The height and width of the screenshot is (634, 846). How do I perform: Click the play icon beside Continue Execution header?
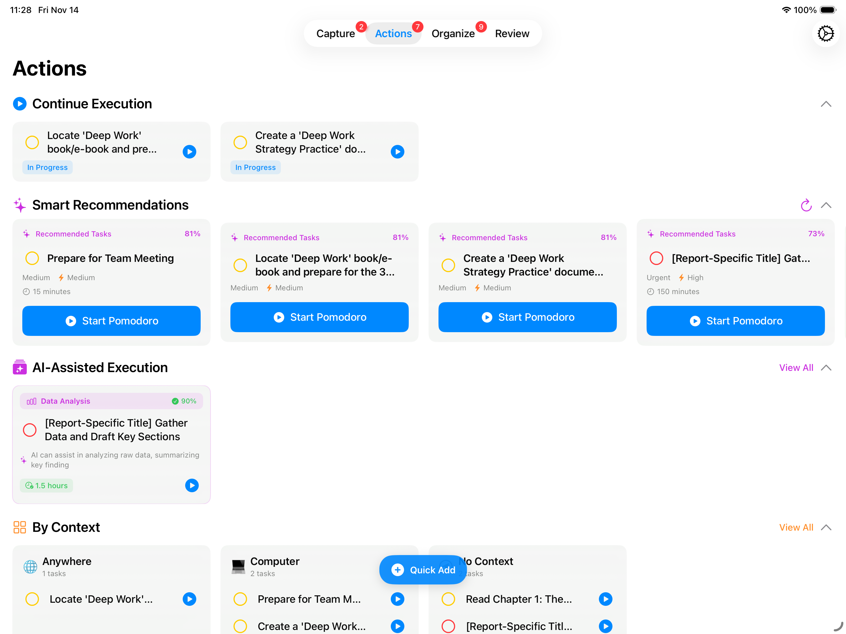(20, 104)
